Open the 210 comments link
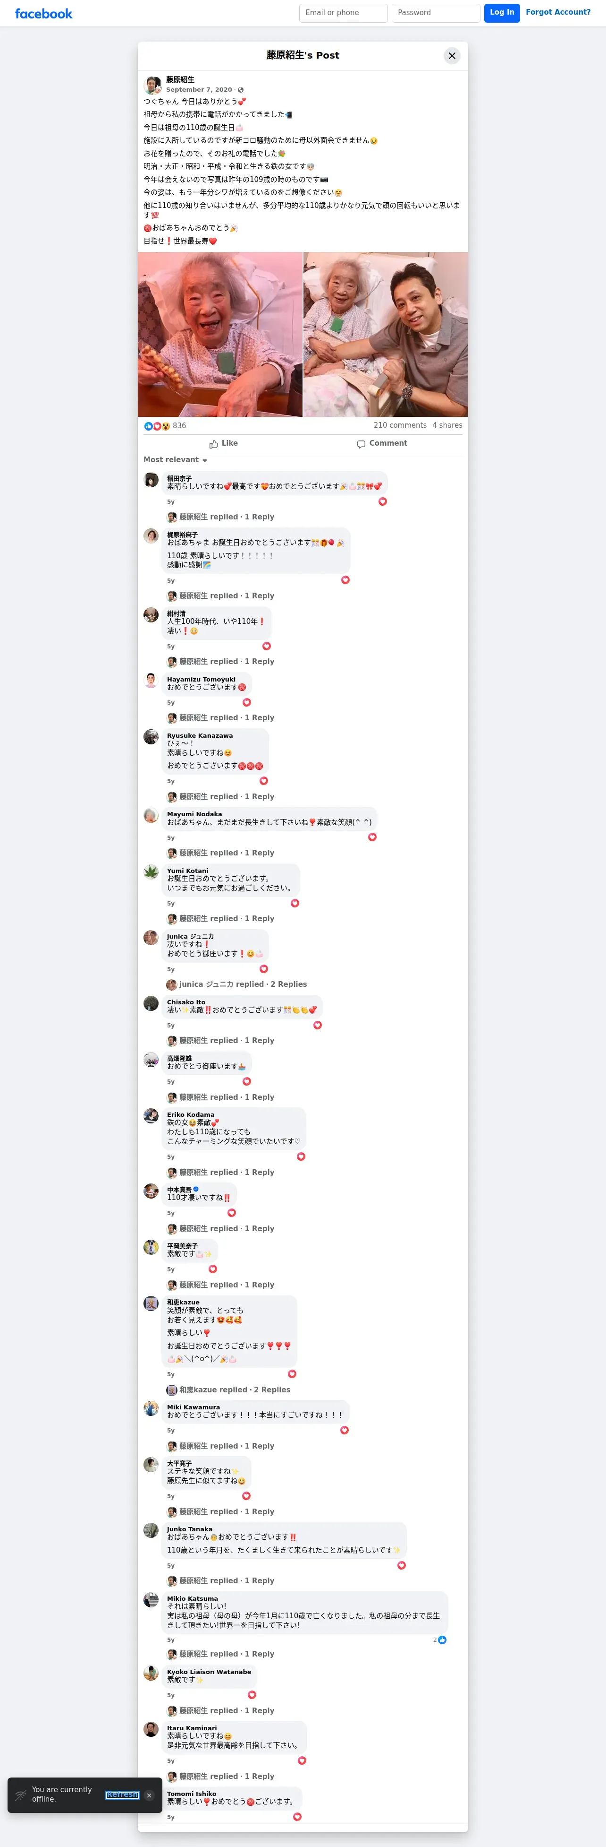Viewport: 606px width, 1847px height. click(400, 426)
